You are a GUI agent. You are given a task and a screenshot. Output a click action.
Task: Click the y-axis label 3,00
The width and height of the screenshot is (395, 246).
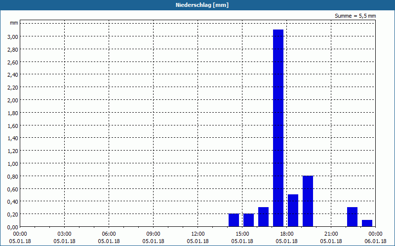pos(13,36)
